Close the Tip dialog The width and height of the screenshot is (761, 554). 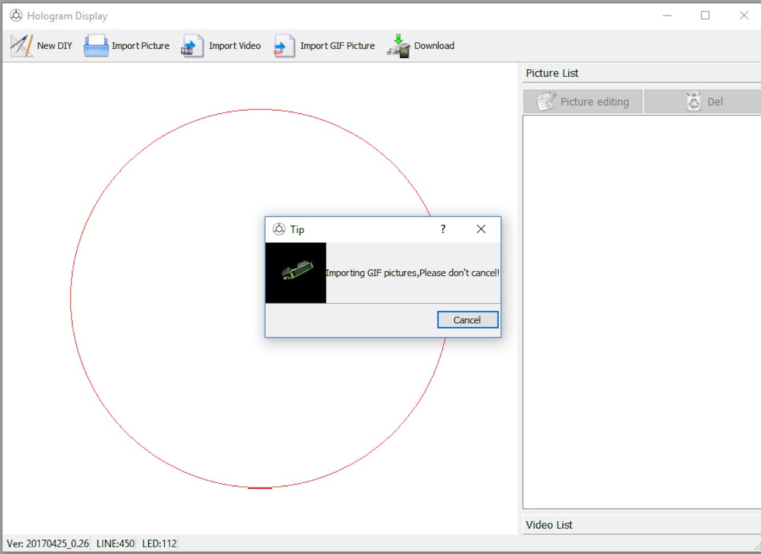[481, 229]
